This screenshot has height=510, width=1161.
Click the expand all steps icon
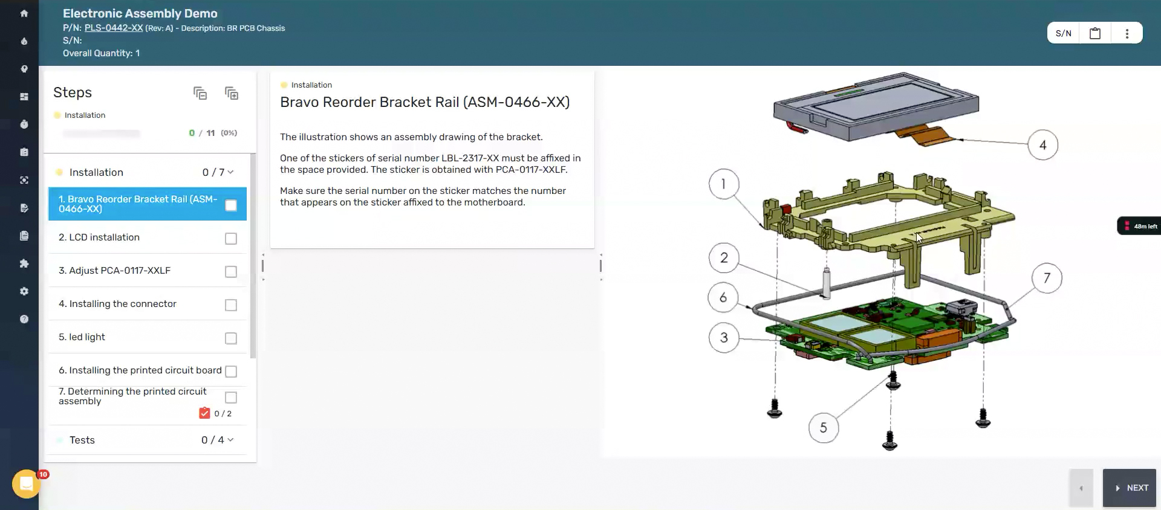pos(232,93)
